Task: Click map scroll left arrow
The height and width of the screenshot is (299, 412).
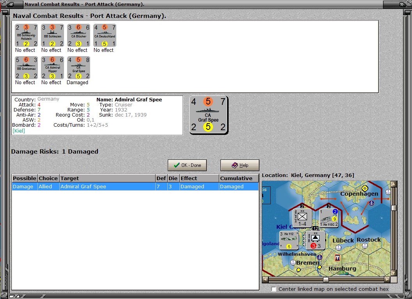Action: pyautogui.click(x=265, y=280)
